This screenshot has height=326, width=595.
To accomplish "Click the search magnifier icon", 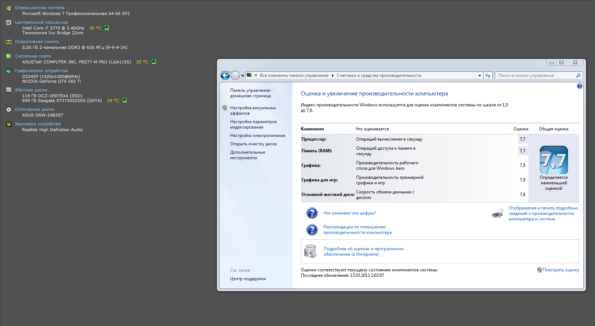I will coord(578,75).
